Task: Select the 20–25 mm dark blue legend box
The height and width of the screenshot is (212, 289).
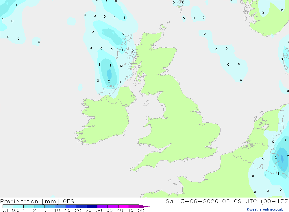Action: point(81,206)
